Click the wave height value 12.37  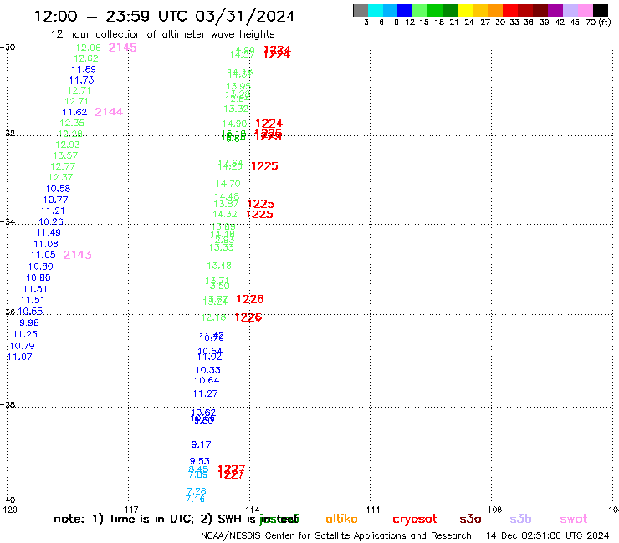coord(60,177)
